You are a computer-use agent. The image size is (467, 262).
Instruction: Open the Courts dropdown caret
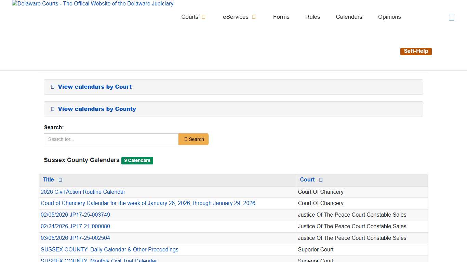pyautogui.click(x=204, y=16)
